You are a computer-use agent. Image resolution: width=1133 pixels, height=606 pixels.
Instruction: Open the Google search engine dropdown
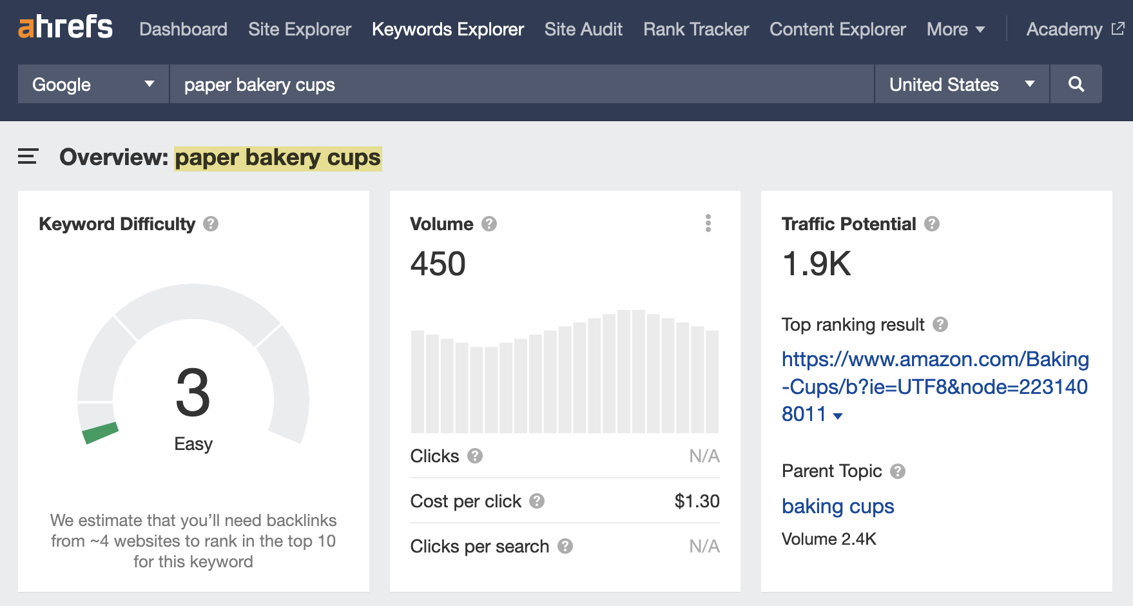tap(92, 84)
